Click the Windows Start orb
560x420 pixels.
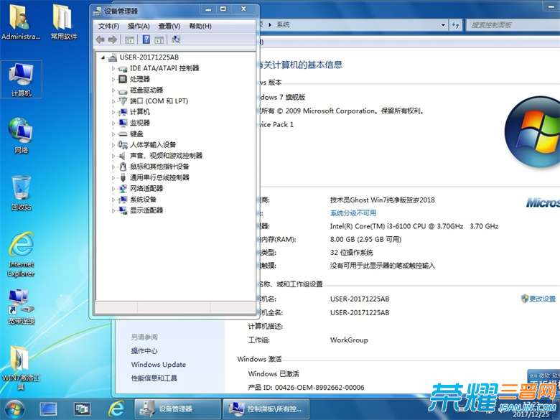(14, 409)
